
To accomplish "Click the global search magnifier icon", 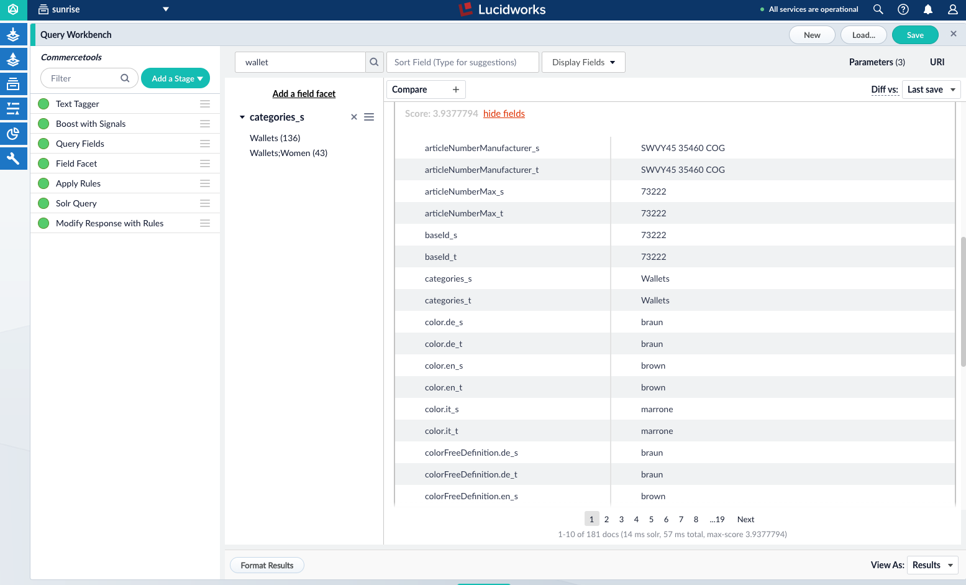I will pos(878,9).
